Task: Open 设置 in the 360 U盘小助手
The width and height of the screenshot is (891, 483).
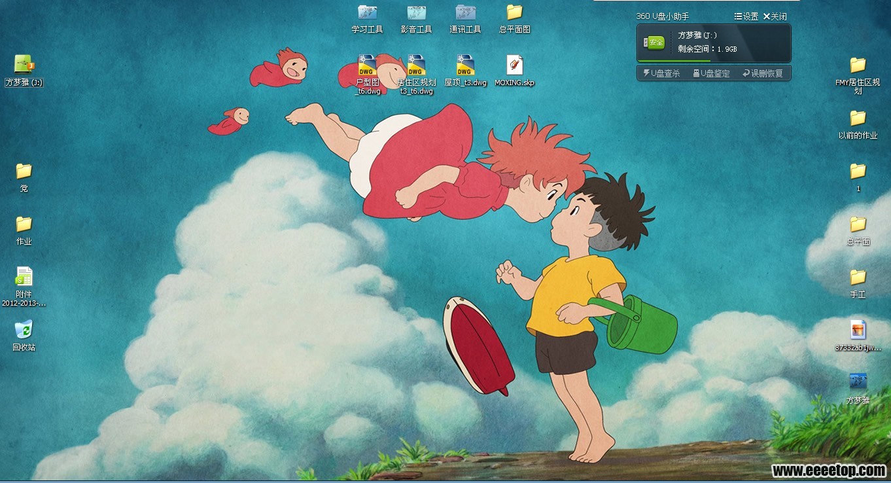Action: tap(746, 16)
